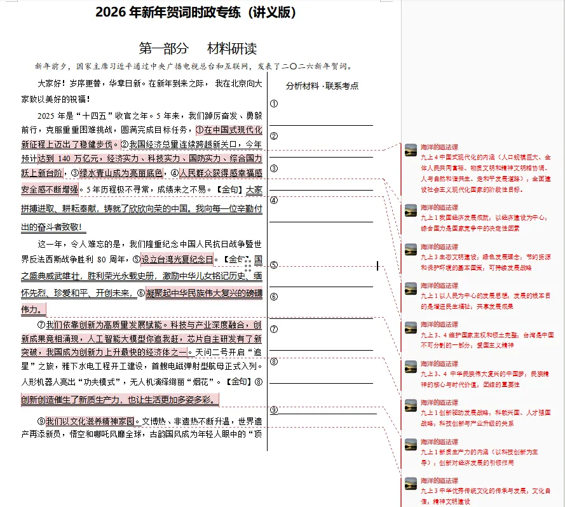Click circled ⑨ in the analysis column
This screenshot has height=507, width=565.
click(274, 410)
